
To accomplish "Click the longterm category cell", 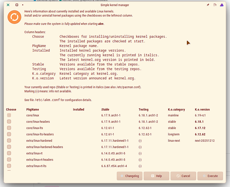I will coord(174,134).
